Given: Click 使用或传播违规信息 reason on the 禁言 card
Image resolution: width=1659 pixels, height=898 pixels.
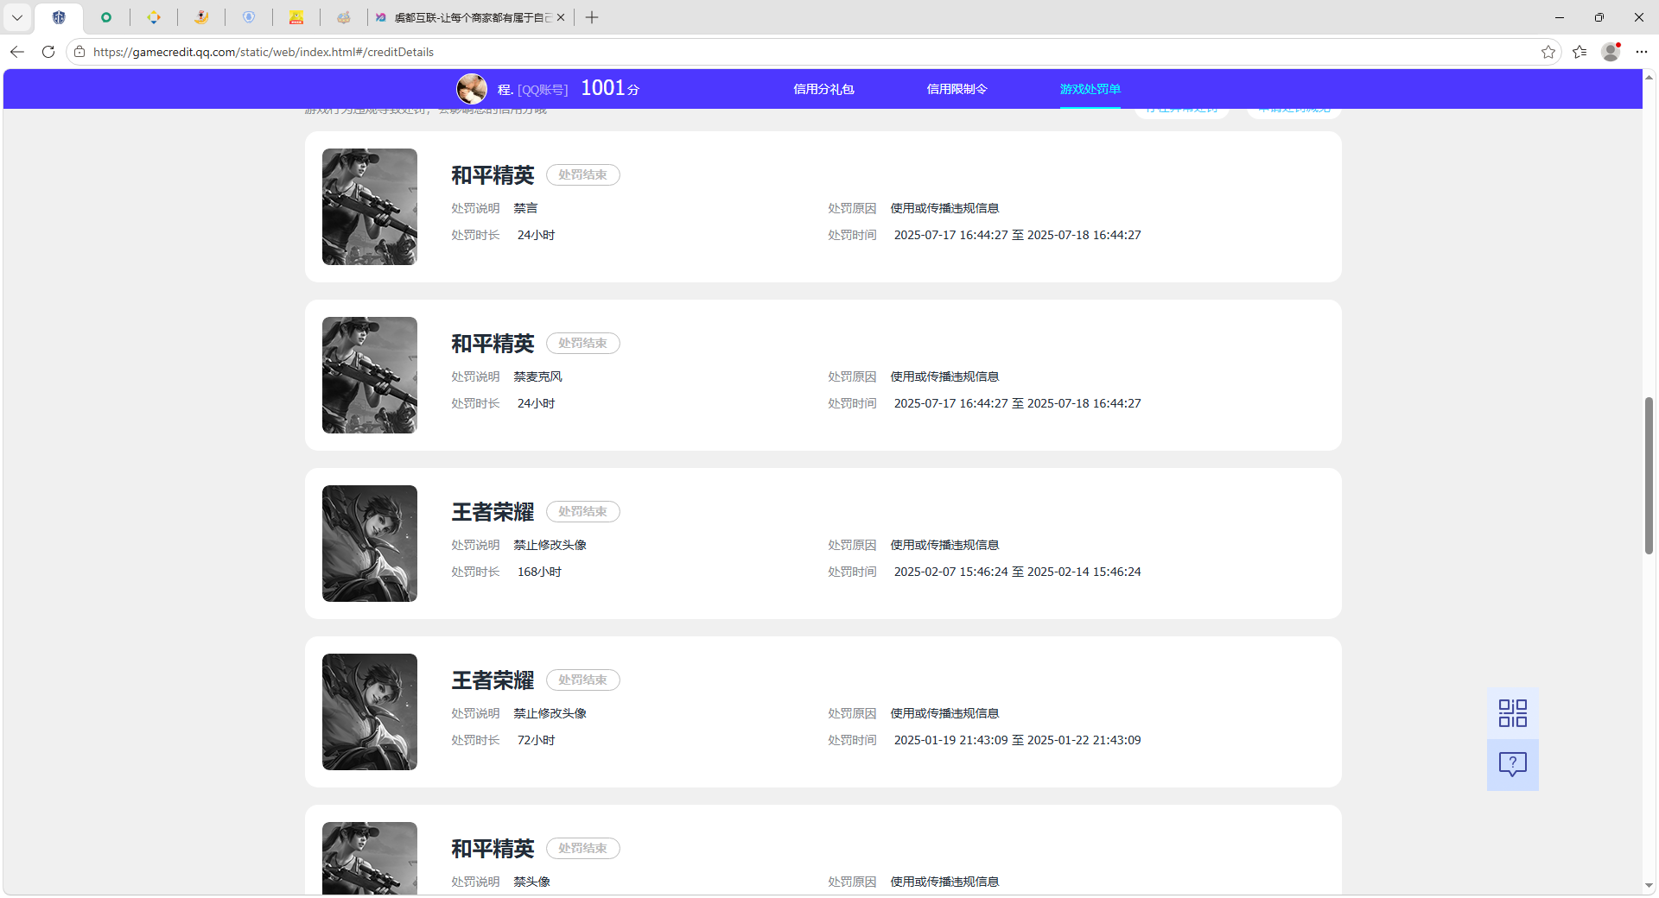Looking at the screenshot, I should pos(944,208).
